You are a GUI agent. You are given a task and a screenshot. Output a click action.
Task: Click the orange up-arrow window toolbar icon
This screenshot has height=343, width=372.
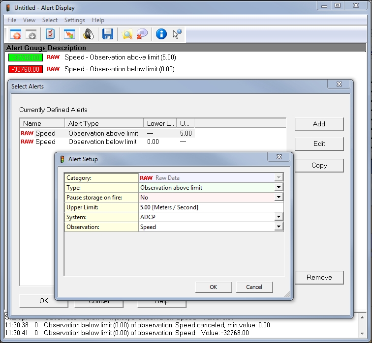point(16,34)
